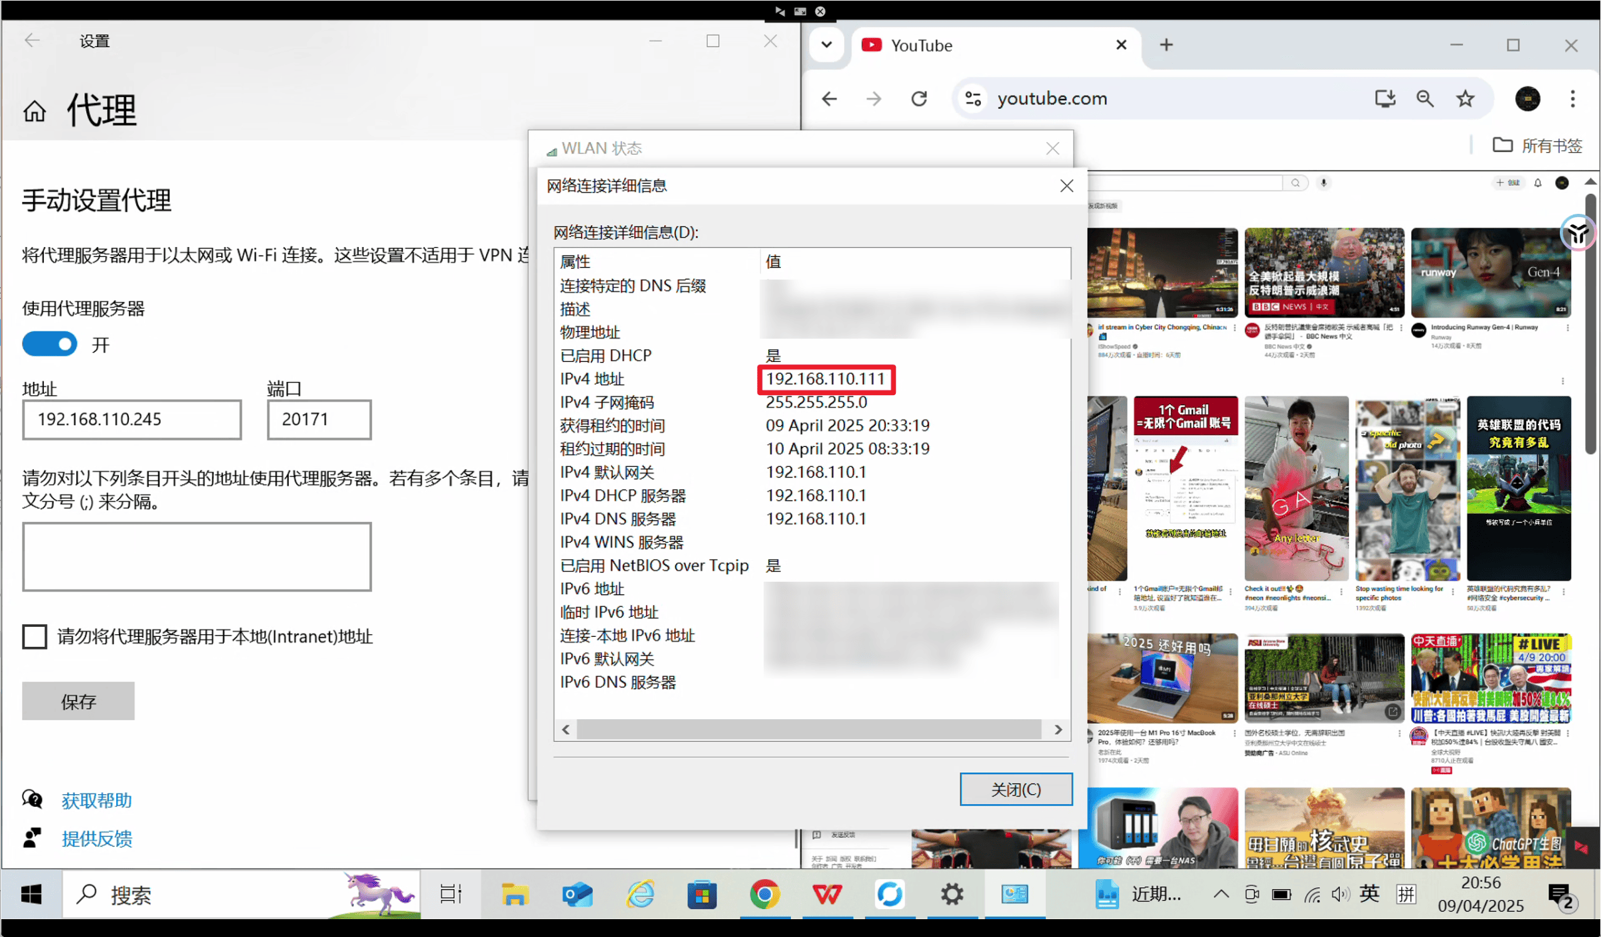Click the details list right scroll arrow
The height and width of the screenshot is (937, 1601).
(1058, 729)
